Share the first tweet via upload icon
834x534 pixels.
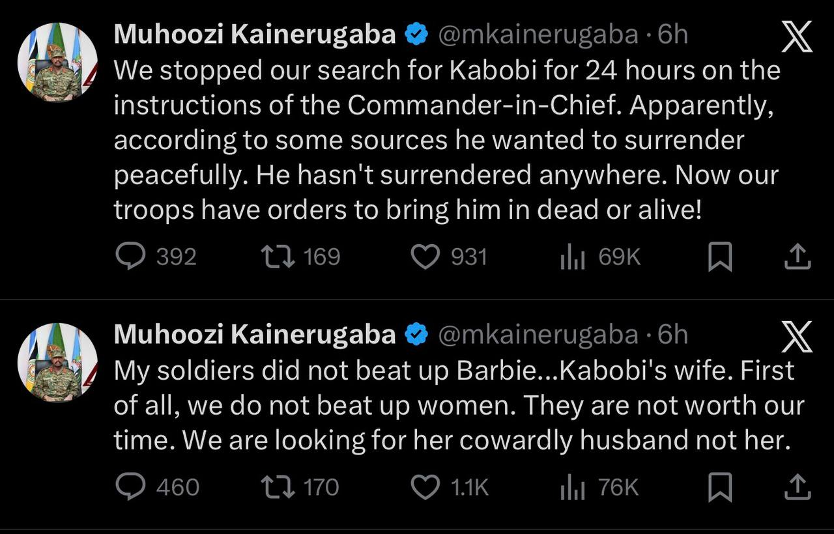point(797,257)
